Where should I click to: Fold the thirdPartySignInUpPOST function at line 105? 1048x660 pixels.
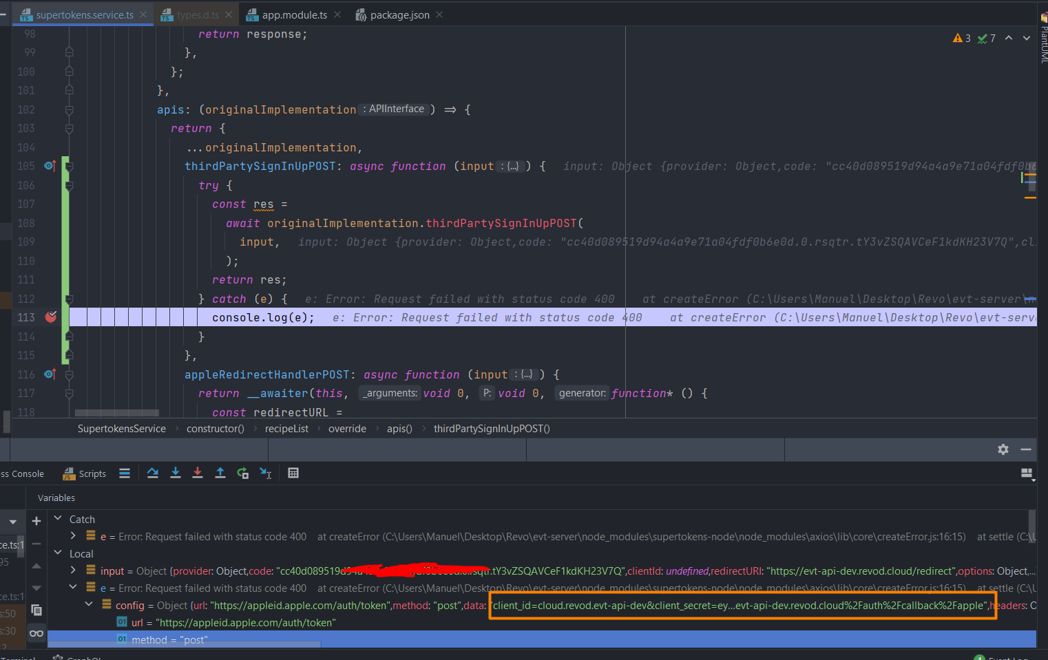click(69, 166)
